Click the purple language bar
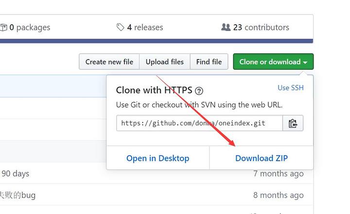The width and height of the screenshot is (350, 214). coord(156,41)
